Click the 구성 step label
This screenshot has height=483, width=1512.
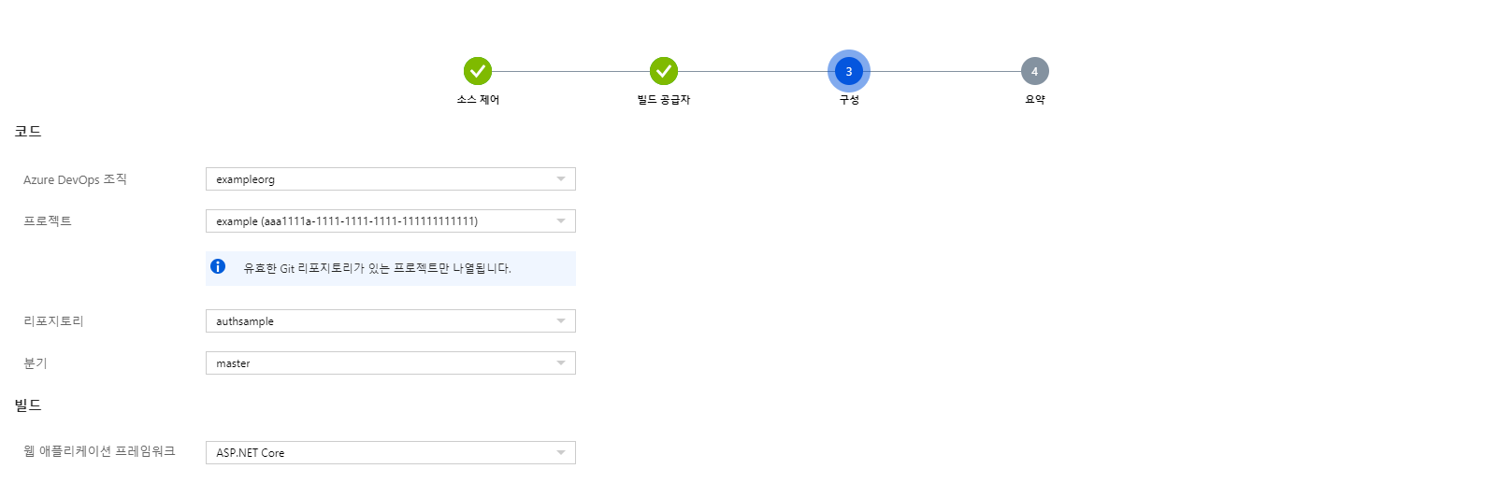tap(849, 100)
